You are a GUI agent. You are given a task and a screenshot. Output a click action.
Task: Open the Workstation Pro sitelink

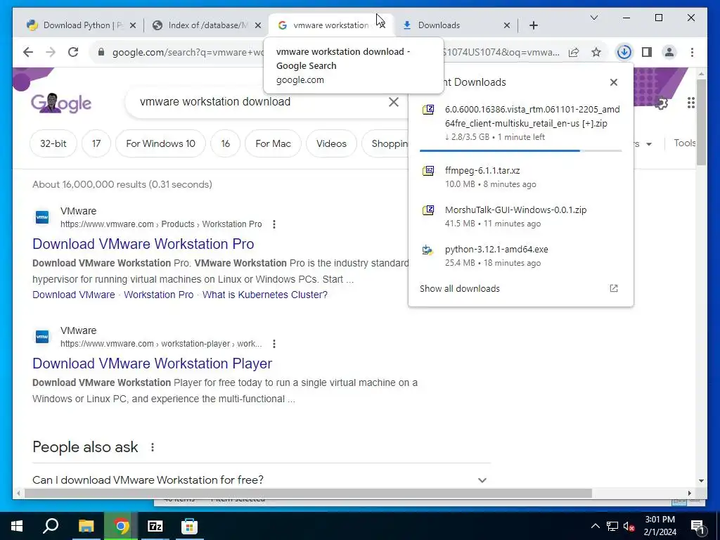(159, 295)
